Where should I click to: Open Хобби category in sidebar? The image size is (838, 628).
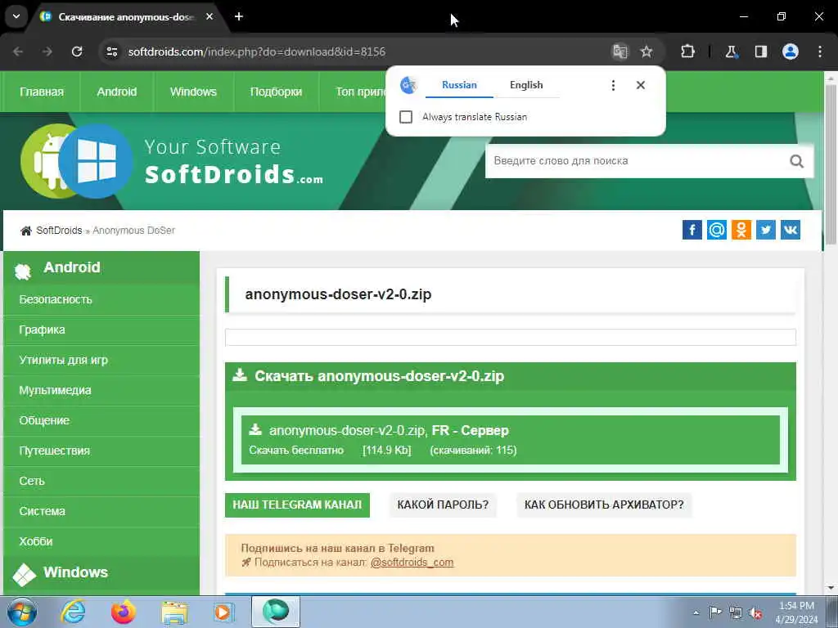[x=101, y=541]
